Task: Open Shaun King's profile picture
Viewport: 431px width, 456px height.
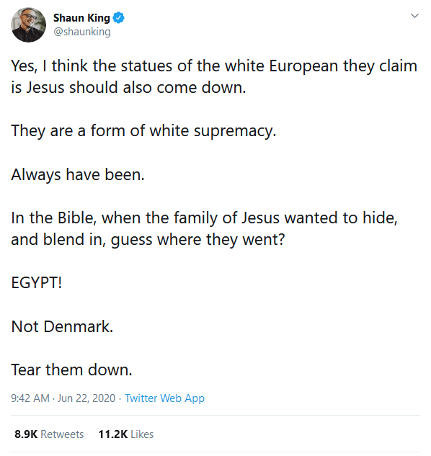Action: (x=28, y=25)
